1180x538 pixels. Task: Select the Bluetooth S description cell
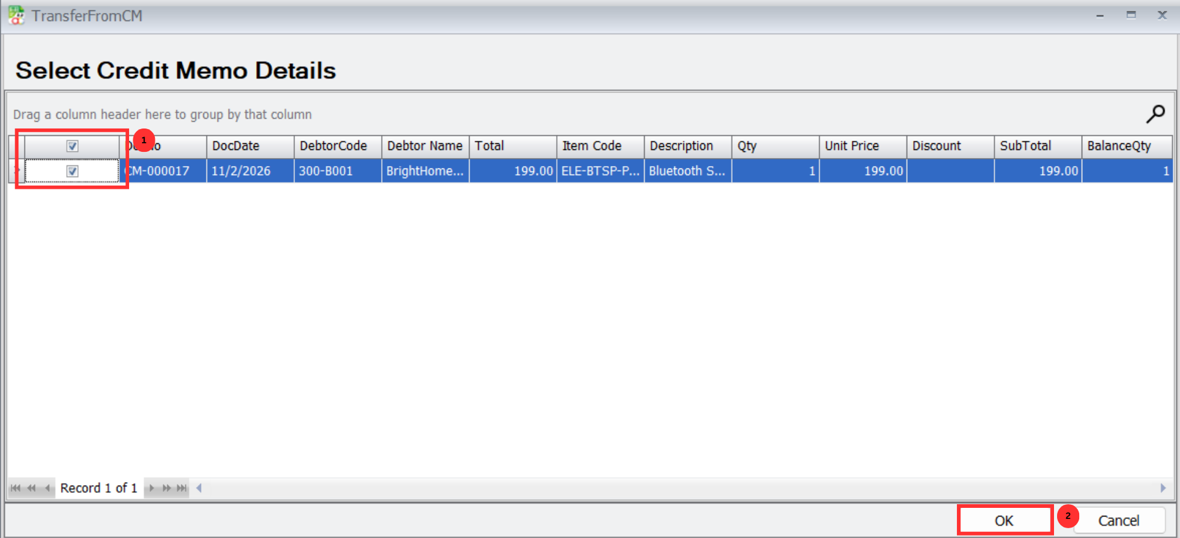click(688, 171)
